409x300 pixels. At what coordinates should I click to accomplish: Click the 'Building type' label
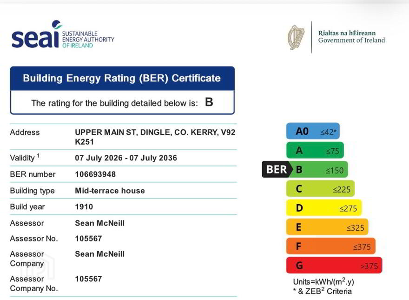click(33, 191)
